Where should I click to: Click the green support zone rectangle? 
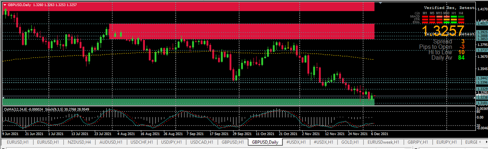(189, 101)
